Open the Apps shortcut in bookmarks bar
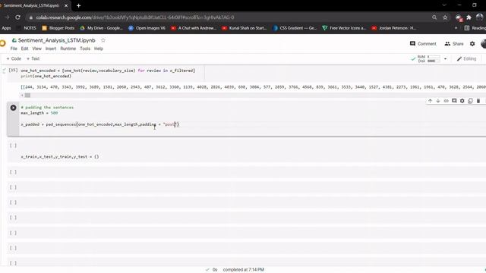Screen dimensions: 486x273 6,28
